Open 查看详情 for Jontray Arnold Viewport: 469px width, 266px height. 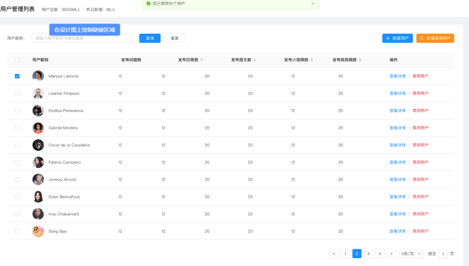[x=398, y=180]
